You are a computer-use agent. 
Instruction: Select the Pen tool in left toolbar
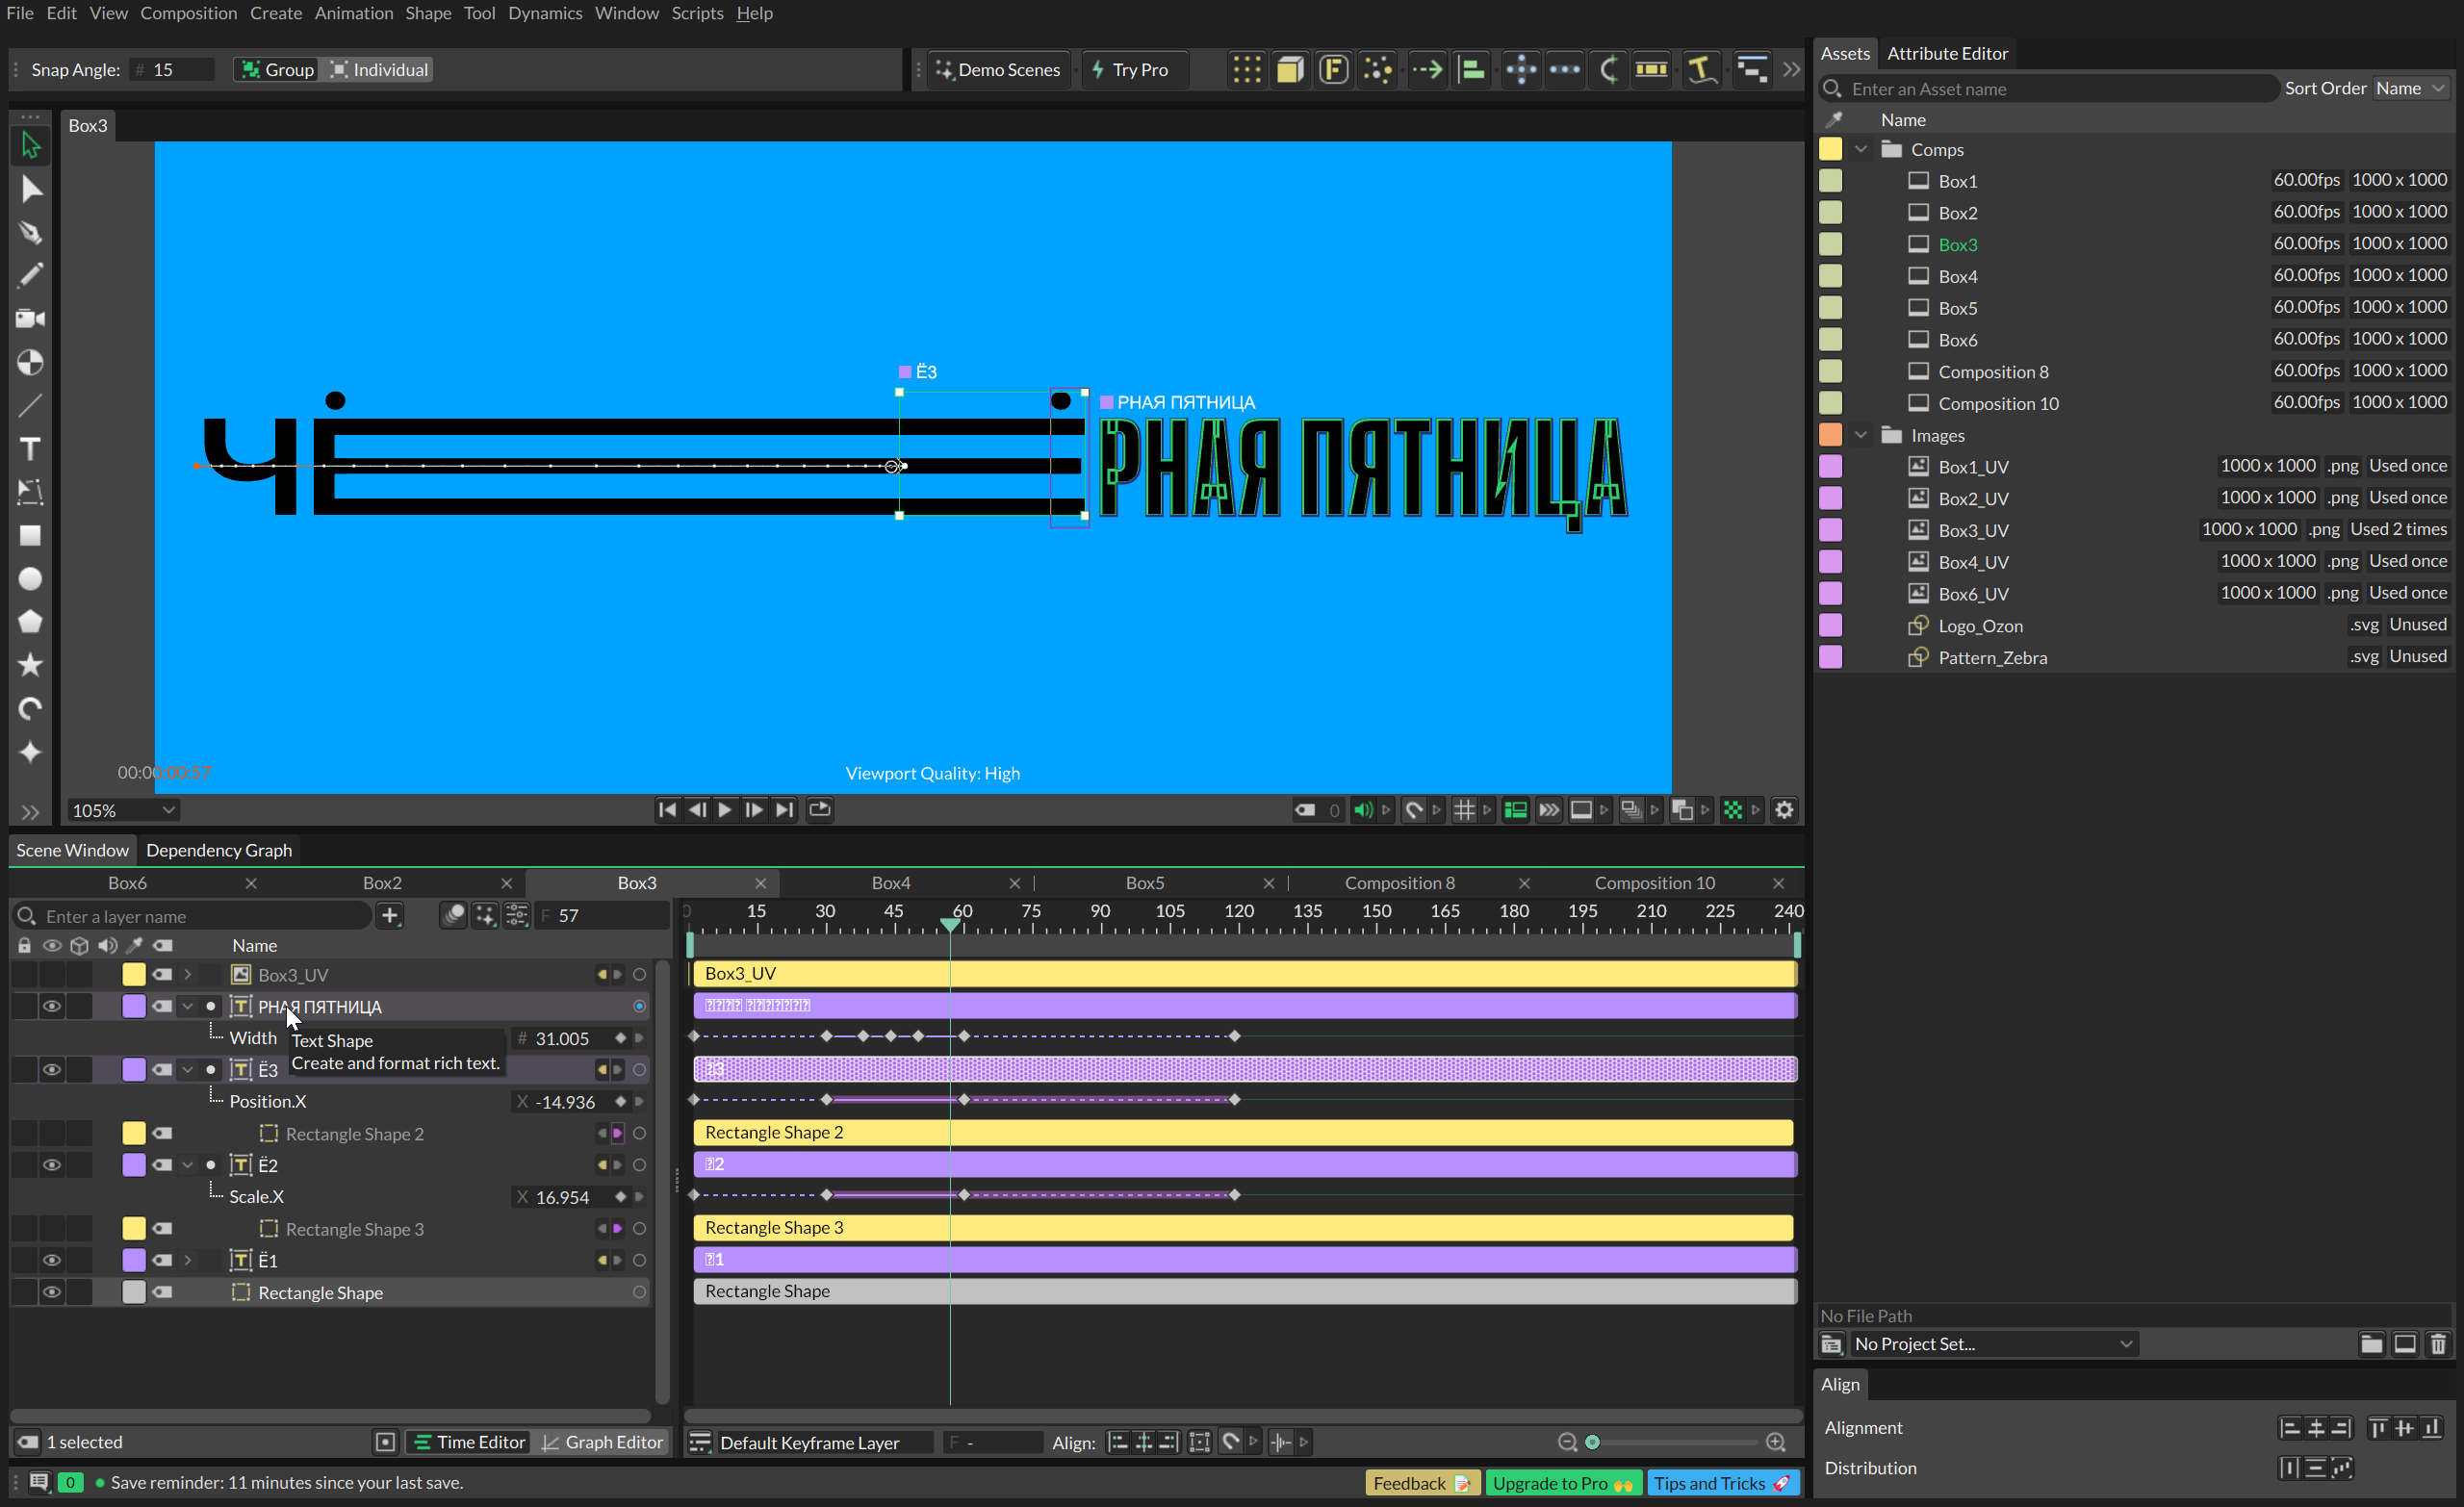[x=30, y=232]
